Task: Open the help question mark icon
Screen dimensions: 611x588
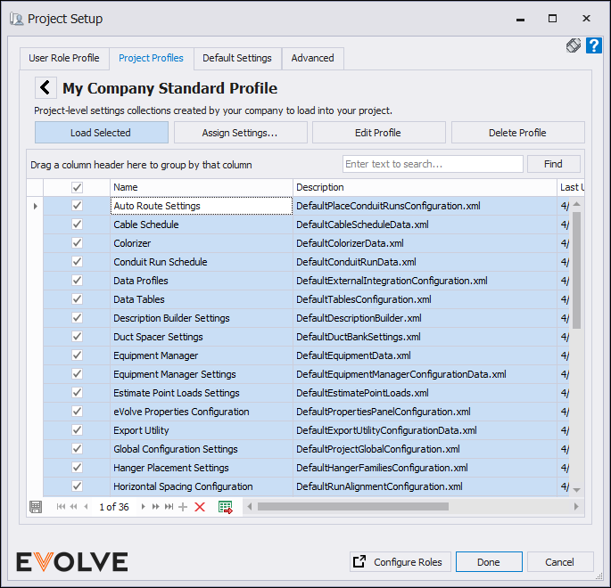Action: [x=594, y=46]
